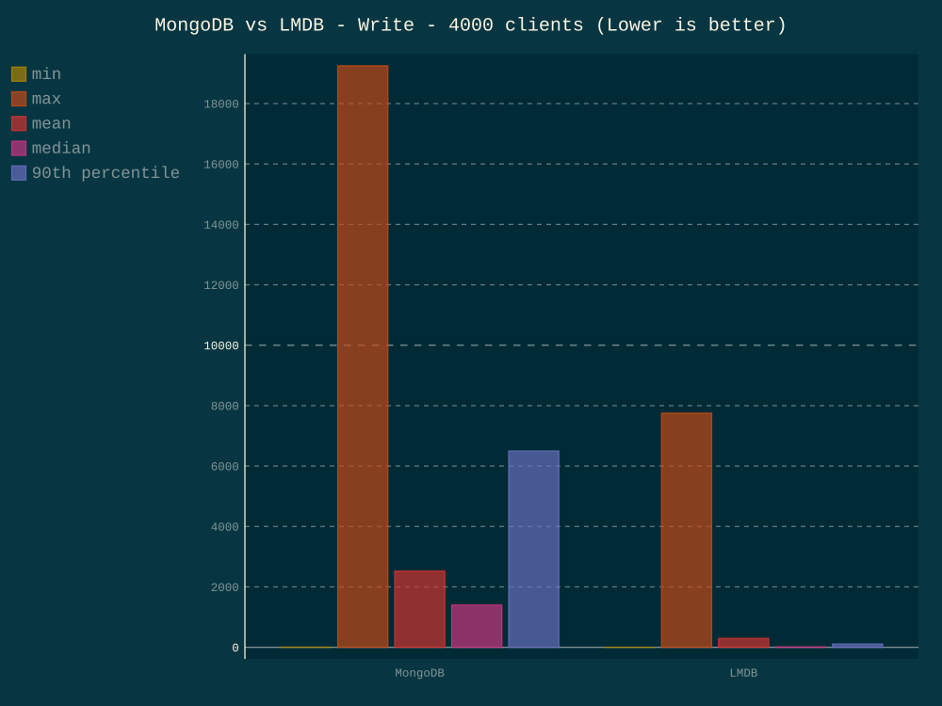
Task: Toggle the median series legend label
Action: pyautogui.click(x=61, y=149)
